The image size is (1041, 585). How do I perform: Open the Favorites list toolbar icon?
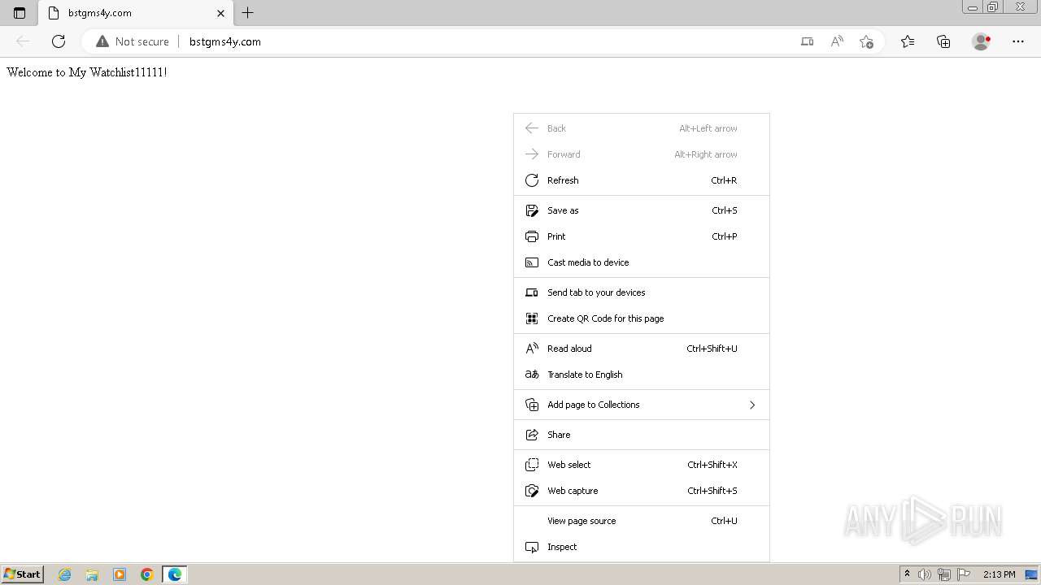(908, 41)
